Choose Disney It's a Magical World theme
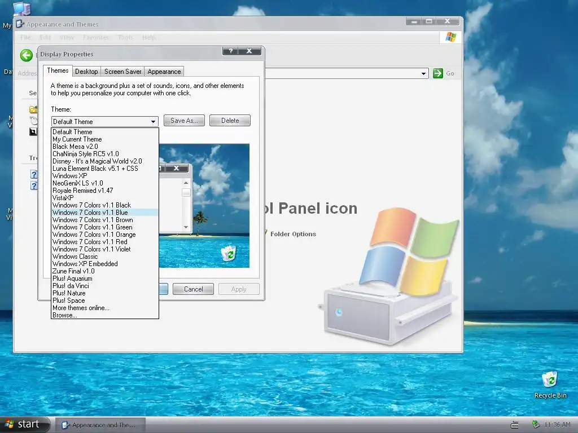Image resolution: width=578 pixels, height=433 pixels. 104,161
